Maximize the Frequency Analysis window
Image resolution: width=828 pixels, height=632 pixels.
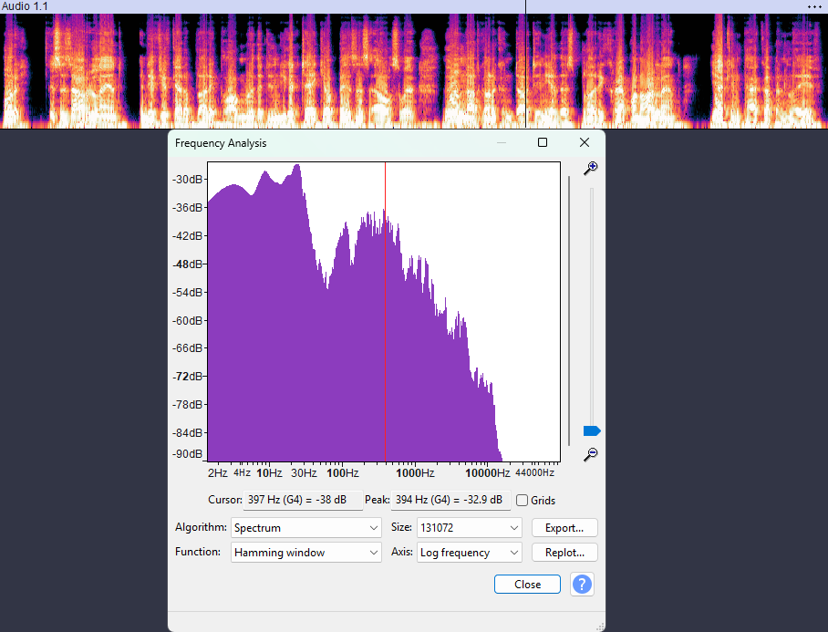[543, 143]
